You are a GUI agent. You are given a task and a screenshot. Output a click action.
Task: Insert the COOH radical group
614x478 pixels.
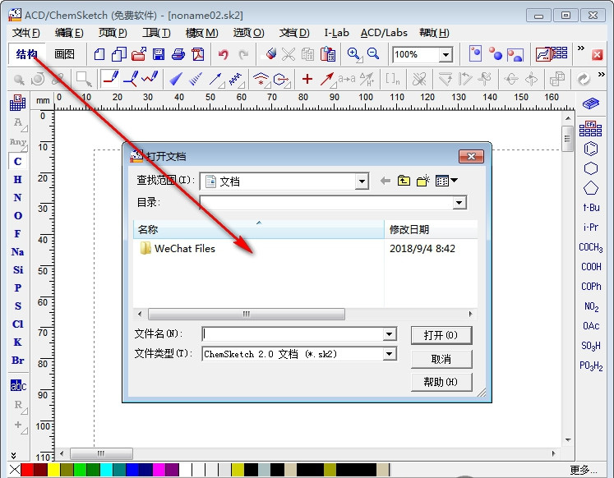click(591, 267)
